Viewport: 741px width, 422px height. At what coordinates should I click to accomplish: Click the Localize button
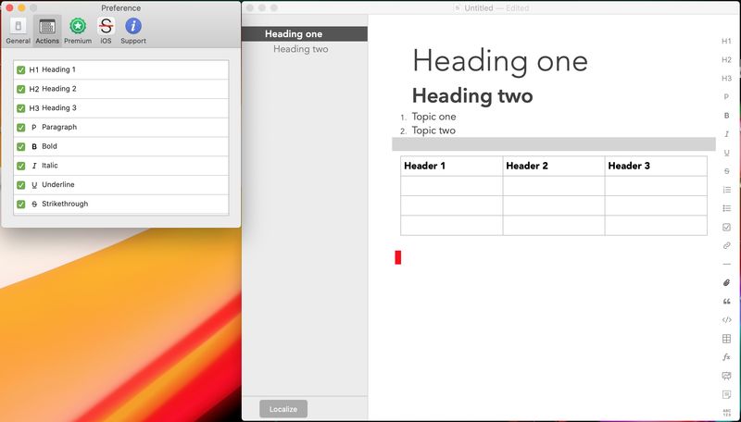pyautogui.click(x=283, y=409)
